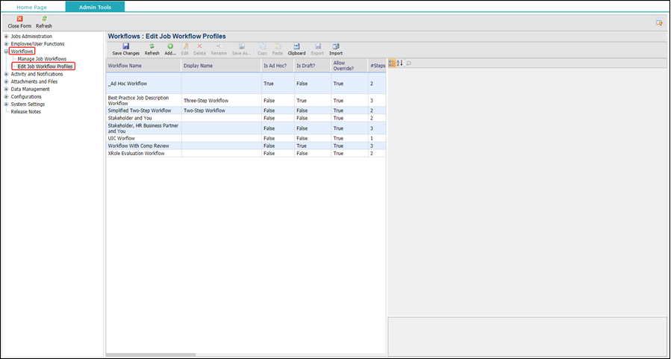This screenshot has height=359, width=671.
Task: Expand System Settings tree node
Action: (x=7, y=104)
